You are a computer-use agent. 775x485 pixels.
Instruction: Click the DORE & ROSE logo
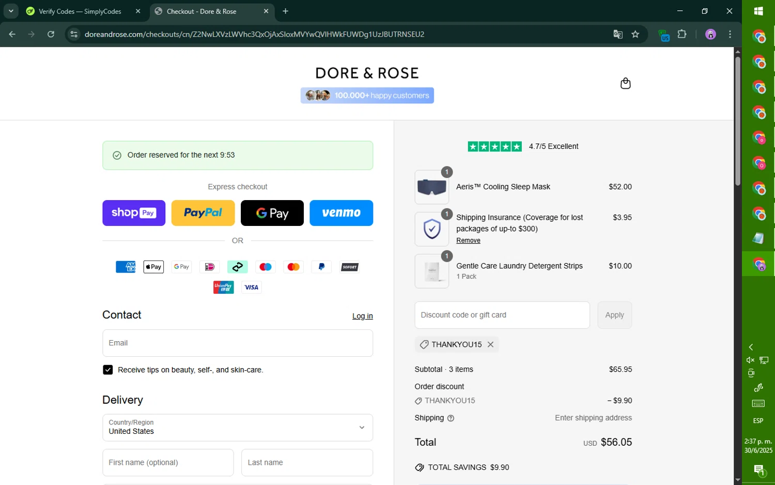[367, 73]
